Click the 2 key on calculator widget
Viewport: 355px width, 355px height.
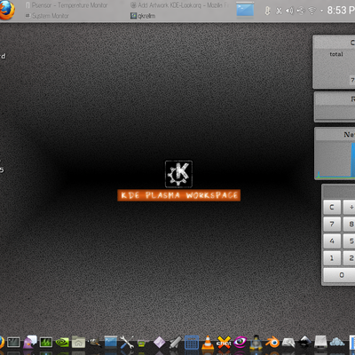coord(350,258)
